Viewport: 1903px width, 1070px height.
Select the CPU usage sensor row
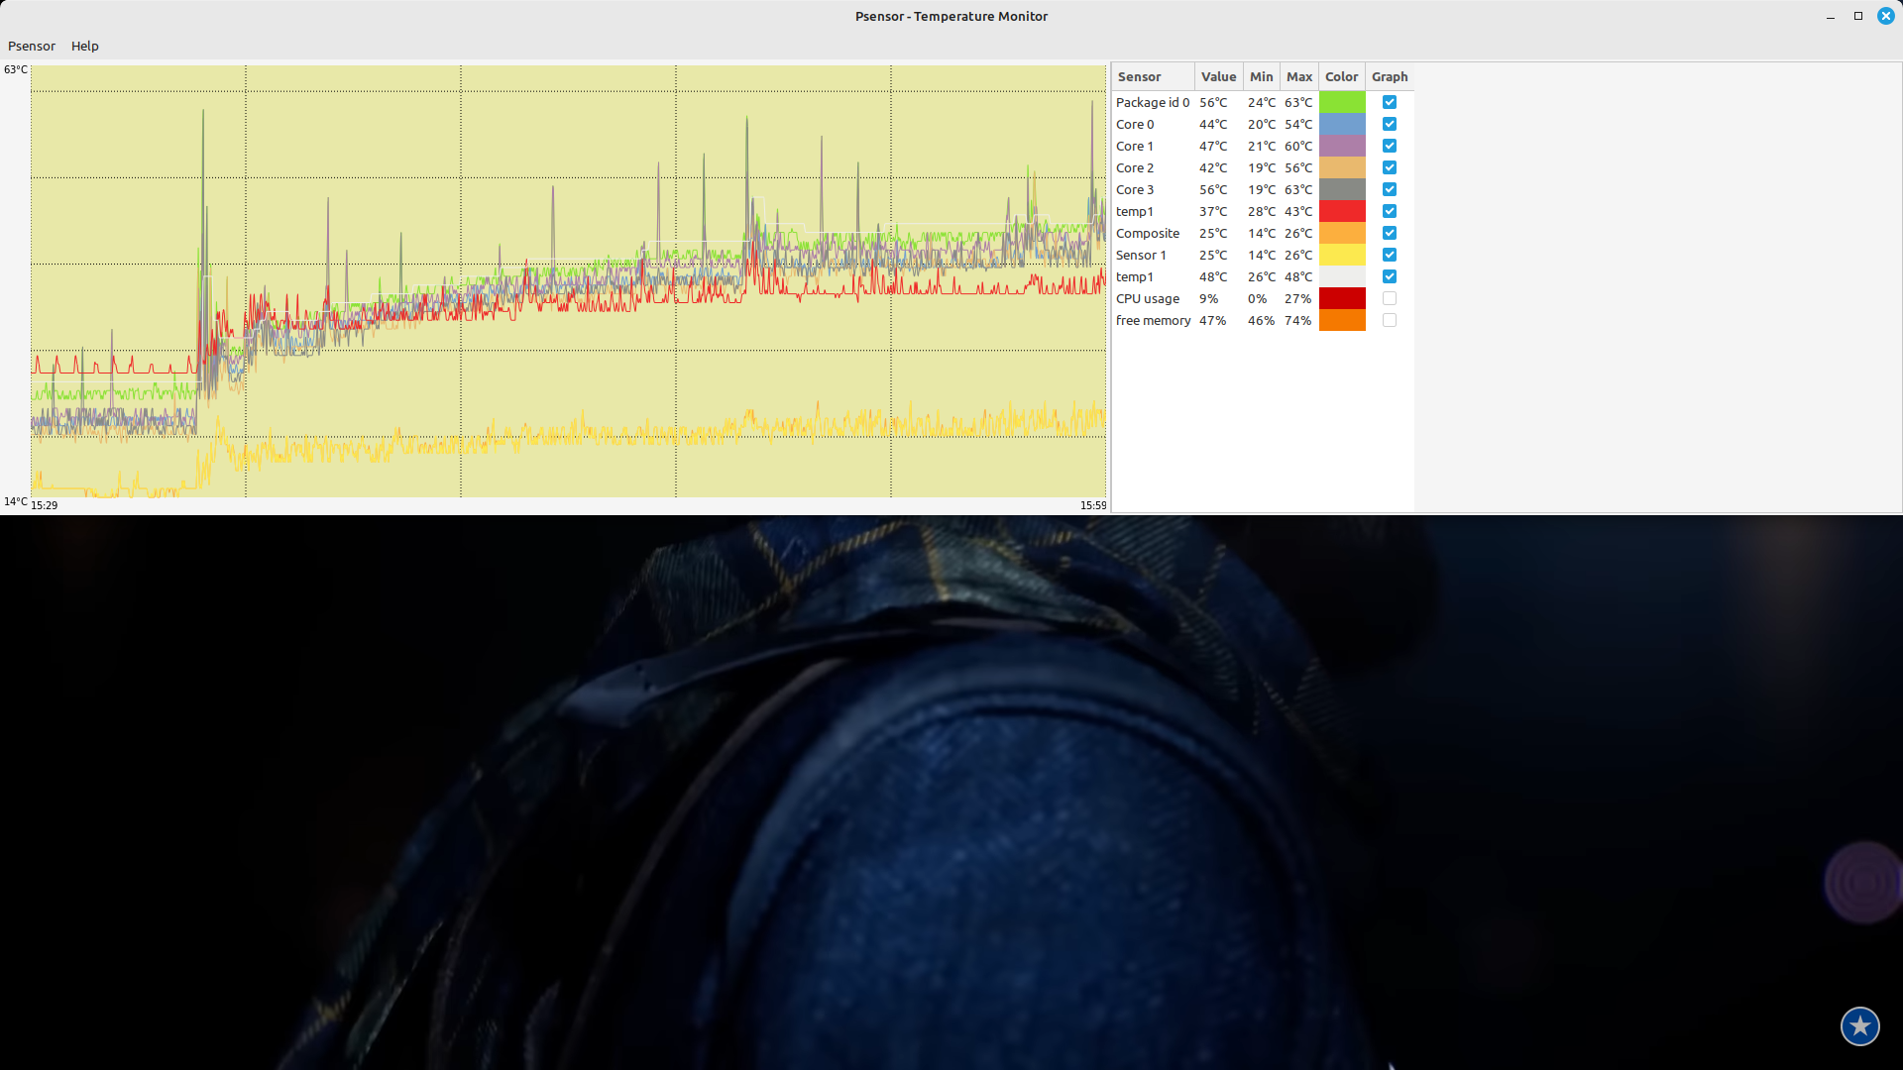tap(1148, 298)
